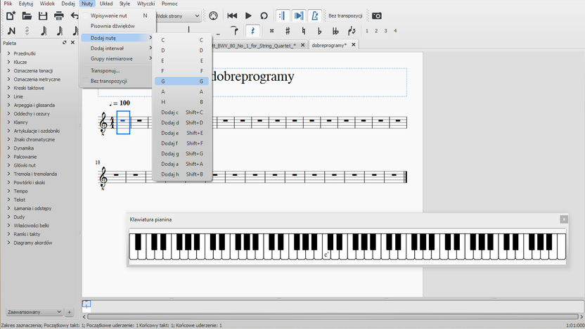
Task: Select voice 2 button
Action: tap(376, 31)
